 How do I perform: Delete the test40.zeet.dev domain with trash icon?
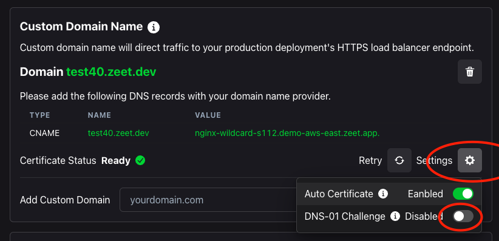pos(470,72)
